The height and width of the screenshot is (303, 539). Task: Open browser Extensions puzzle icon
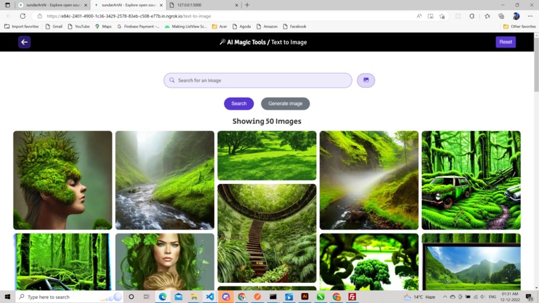point(471,16)
